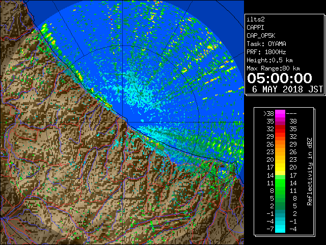Click the 05:00:00 timestamp
The height and width of the screenshot is (245, 326).
click(280, 78)
